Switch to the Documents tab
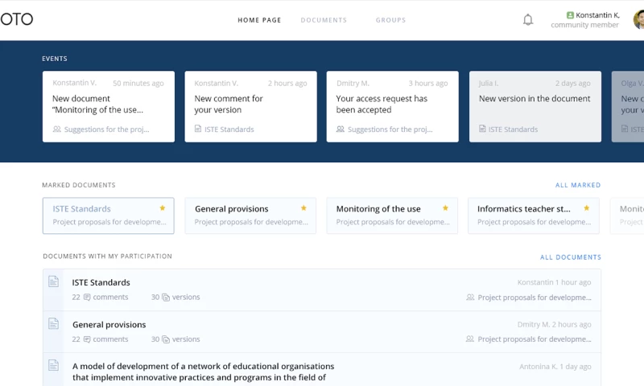The image size is (644, 386). (324, 20)
